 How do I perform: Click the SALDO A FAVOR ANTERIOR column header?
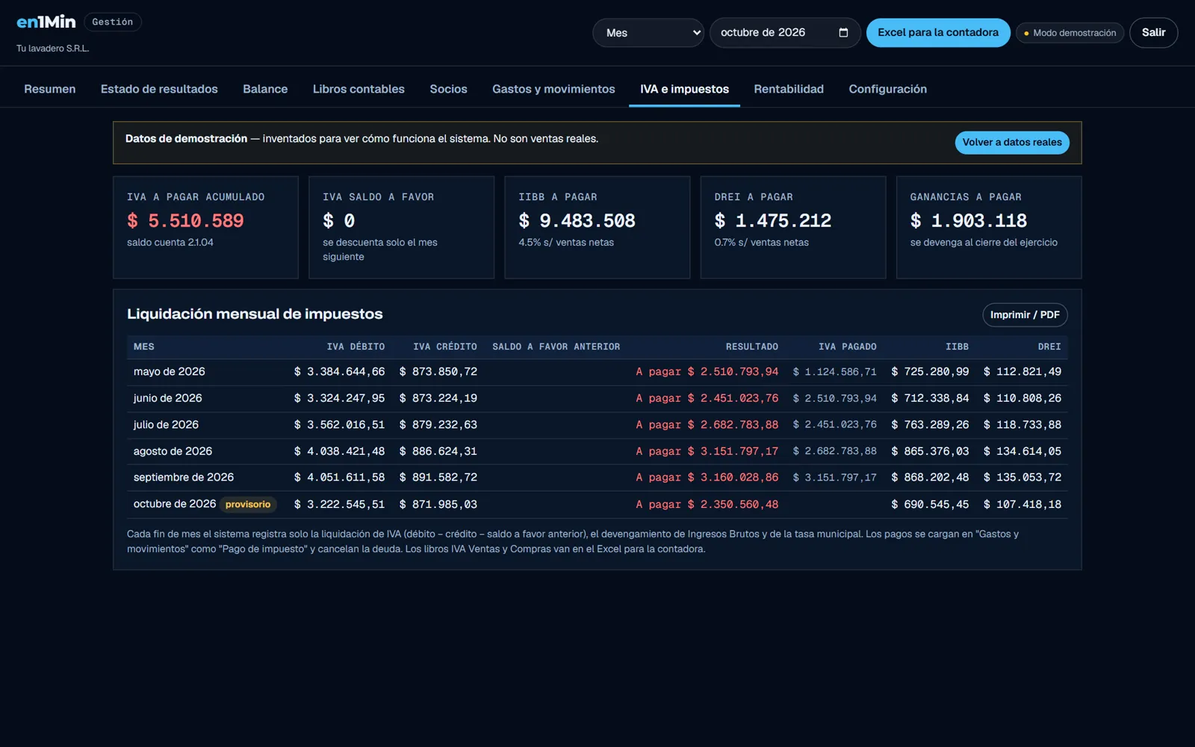pyautogui.click(x=556, y=347)
